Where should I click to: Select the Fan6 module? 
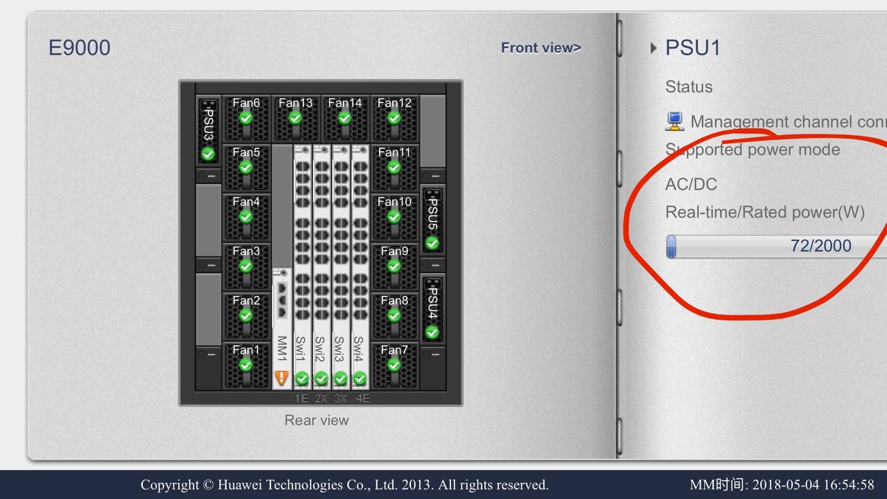[x=246, y=119]
